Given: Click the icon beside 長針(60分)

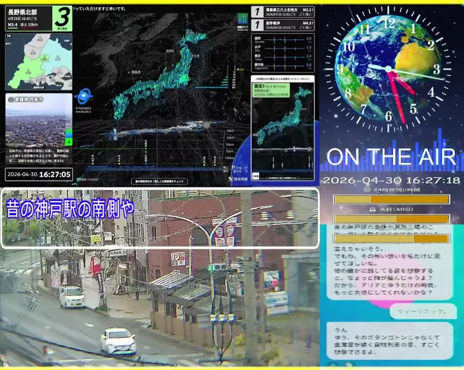Looking at the screenshot, I should pyautogui.click(x=373, y=210).
